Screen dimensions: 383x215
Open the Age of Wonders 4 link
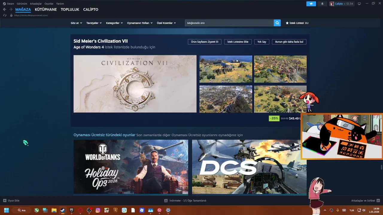pos(89,47)
